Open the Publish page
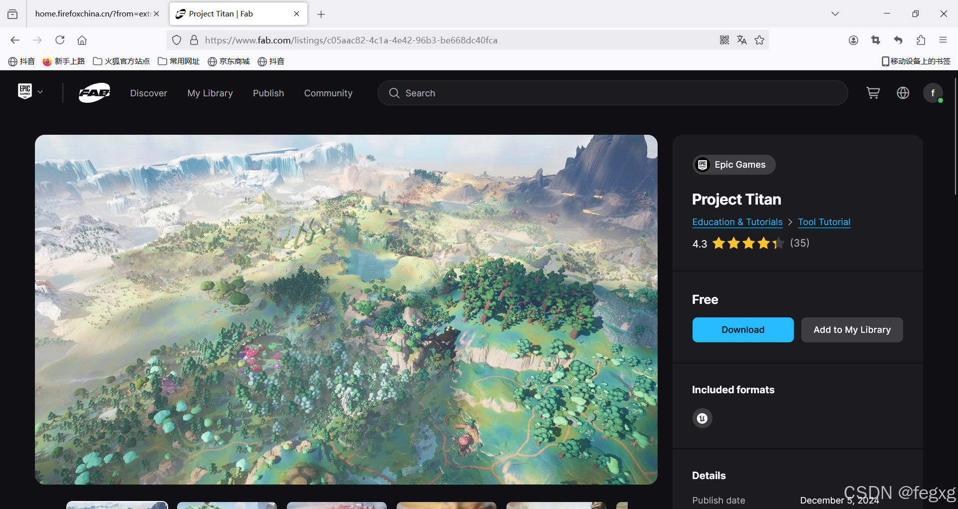Viewport: 958px width, 509px height. pyautogui.click(x=268, y=93)
